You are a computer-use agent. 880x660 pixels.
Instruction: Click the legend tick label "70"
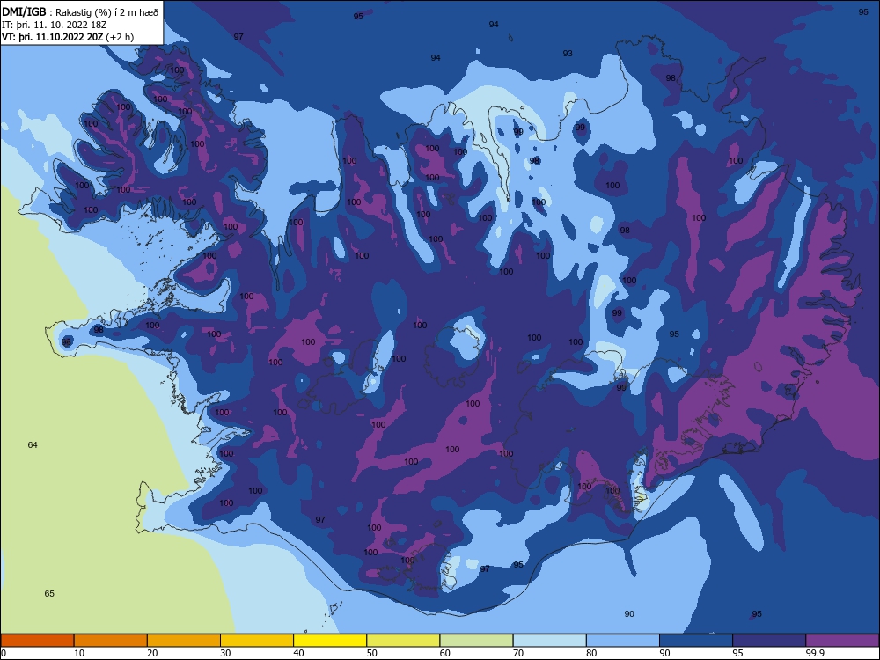tap(518, 653)
